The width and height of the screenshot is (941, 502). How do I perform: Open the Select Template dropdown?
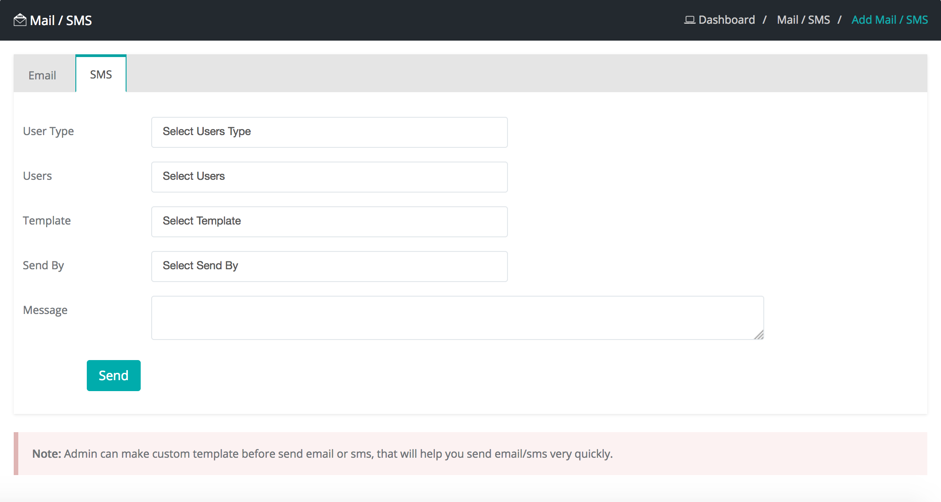coord(329,221)
